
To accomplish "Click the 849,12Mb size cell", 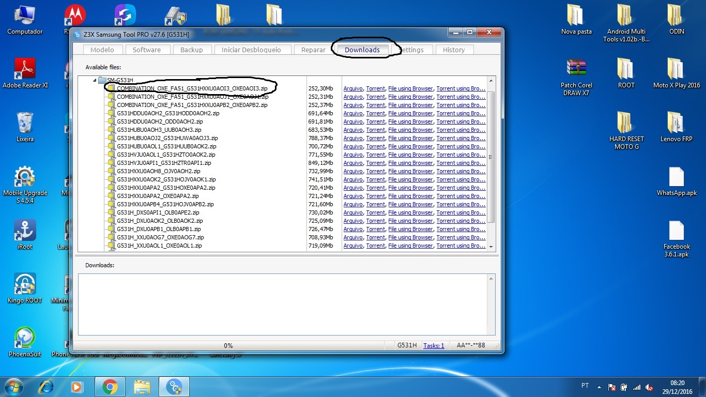I will click(320, 163).
